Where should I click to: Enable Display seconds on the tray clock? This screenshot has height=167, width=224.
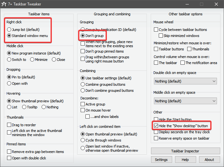(156, 132)
